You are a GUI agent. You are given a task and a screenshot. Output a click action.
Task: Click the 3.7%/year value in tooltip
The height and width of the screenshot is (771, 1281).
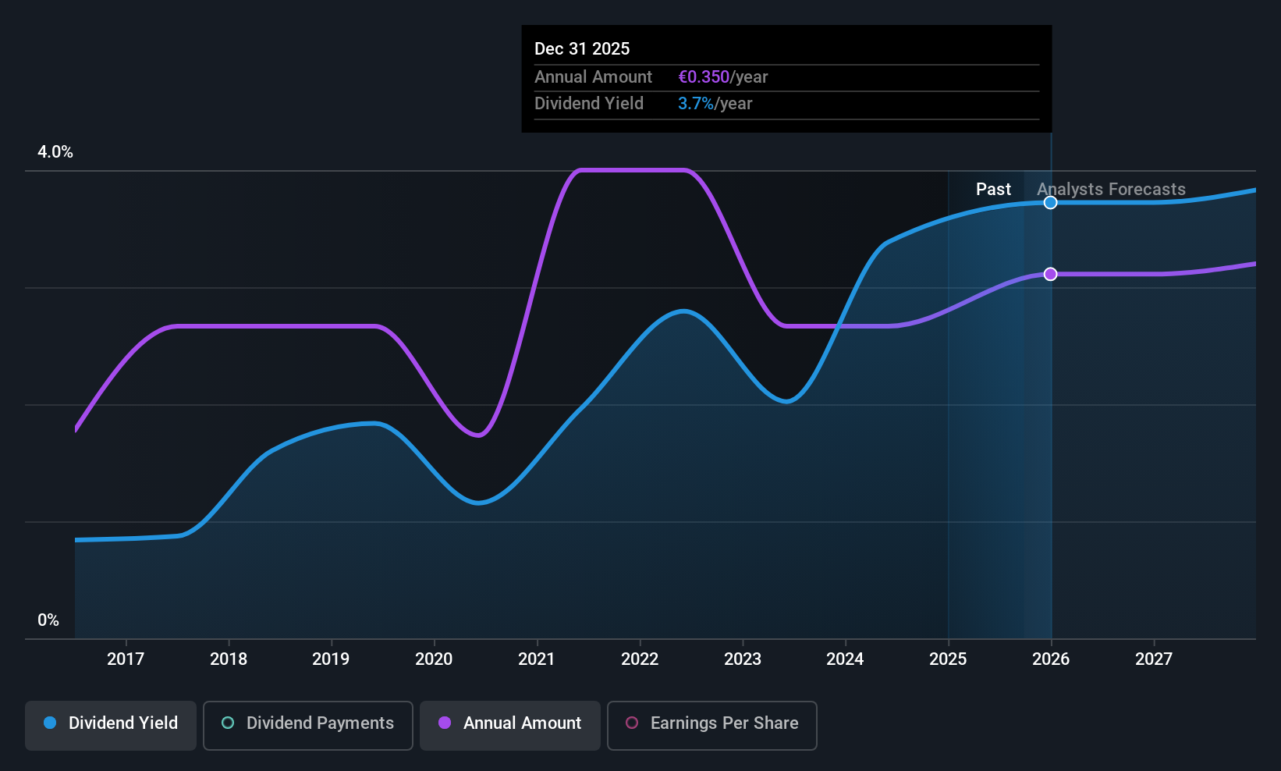click(x=715, y=104)
